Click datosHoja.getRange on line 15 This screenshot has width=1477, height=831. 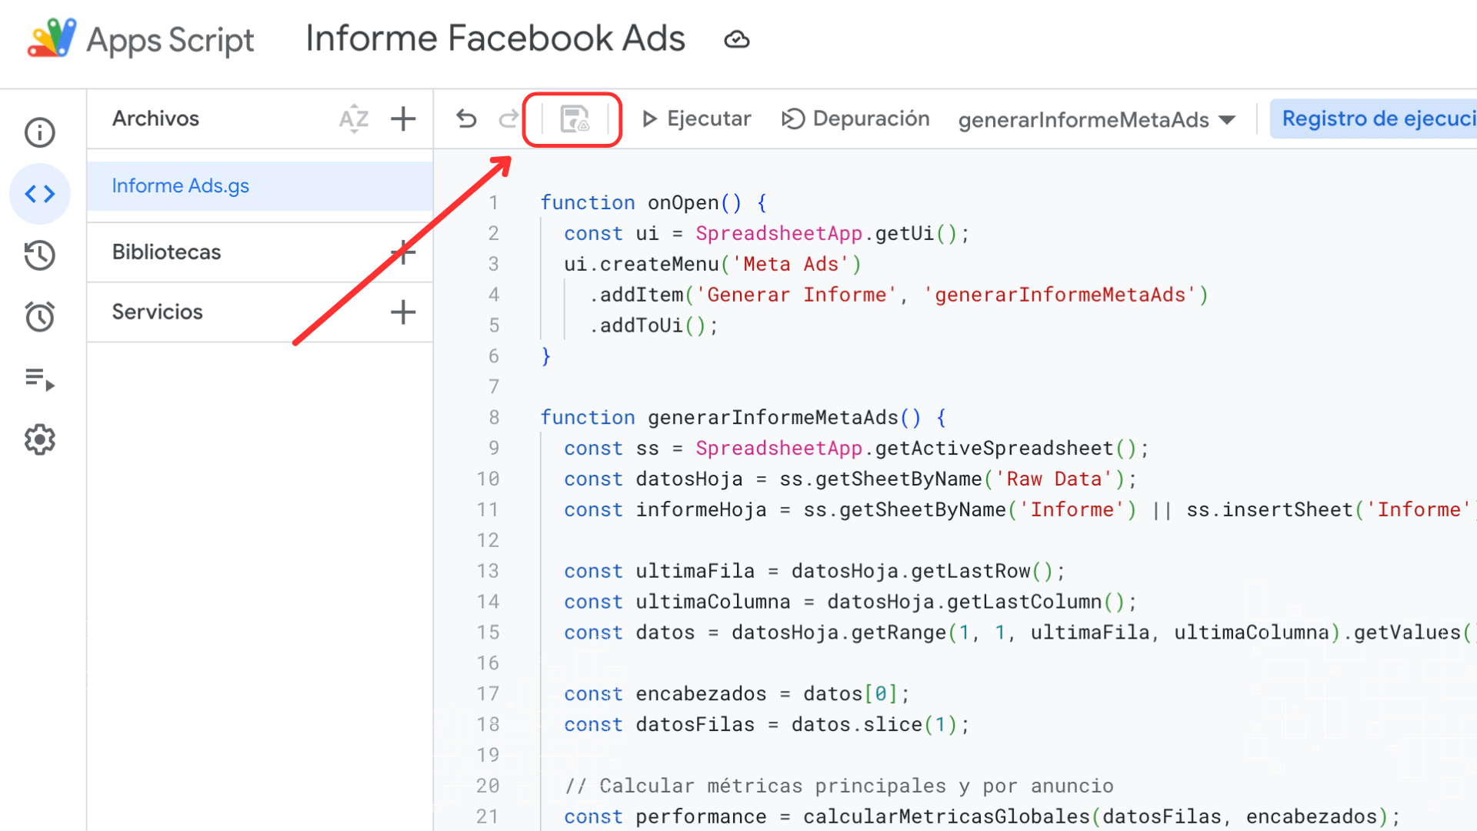[839, 632]
